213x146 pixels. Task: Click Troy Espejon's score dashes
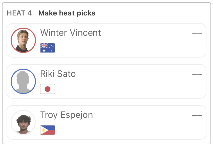point(197,115)
